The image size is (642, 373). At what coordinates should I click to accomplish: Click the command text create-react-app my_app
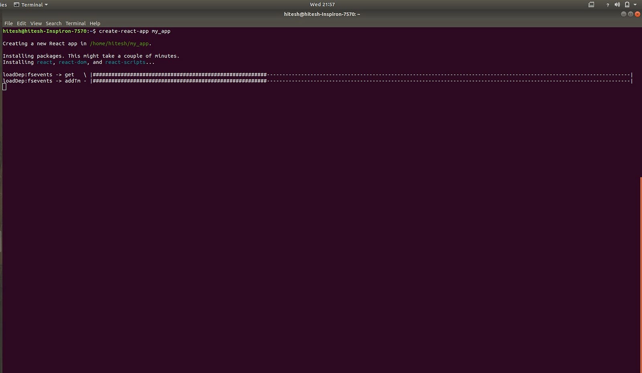(x=135, y=31)
